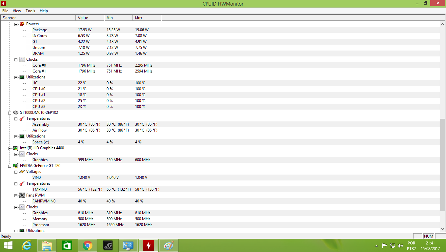Image resolution: width=446 pixels, height=252 pixels.
Task: Collapse the Intel(R) HD Graphics 4400 node
Action: click(x=10, y=148)
